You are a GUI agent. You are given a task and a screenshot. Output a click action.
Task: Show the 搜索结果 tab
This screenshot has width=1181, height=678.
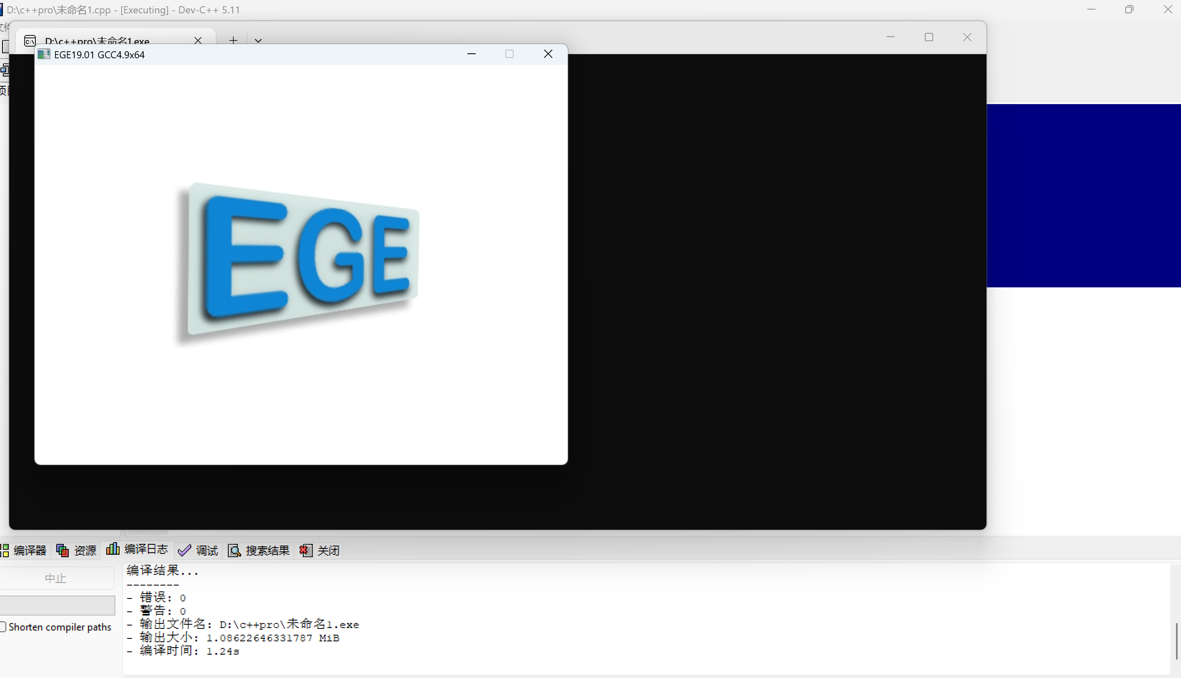pyautogui.click(x=259, y=551)
